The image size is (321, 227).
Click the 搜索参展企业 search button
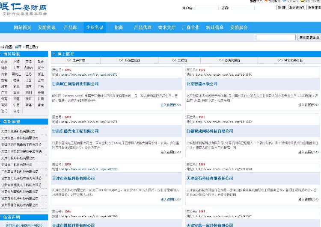point(309,38)
